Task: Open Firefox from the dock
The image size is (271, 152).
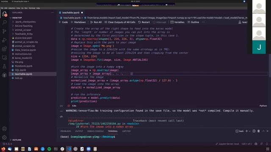Action: point(3,149)
